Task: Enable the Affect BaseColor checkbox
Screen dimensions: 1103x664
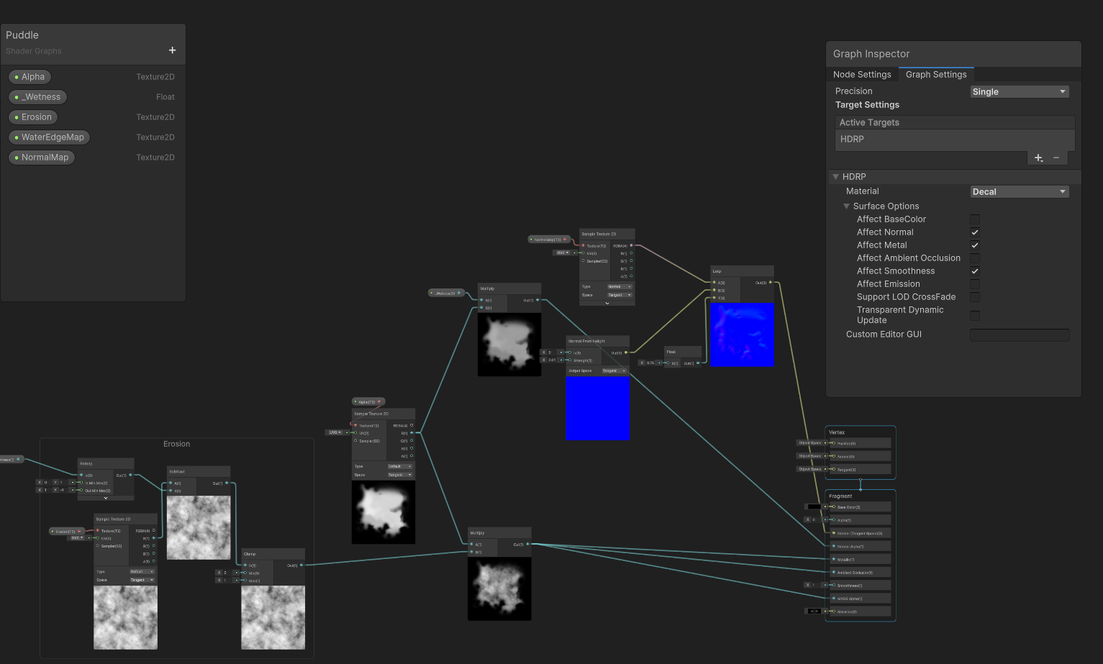Action: point(975,219)
